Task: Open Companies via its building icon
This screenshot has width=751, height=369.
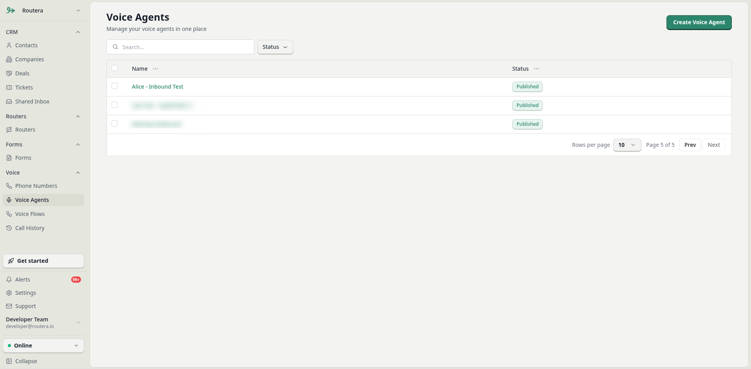Action: 9,59
